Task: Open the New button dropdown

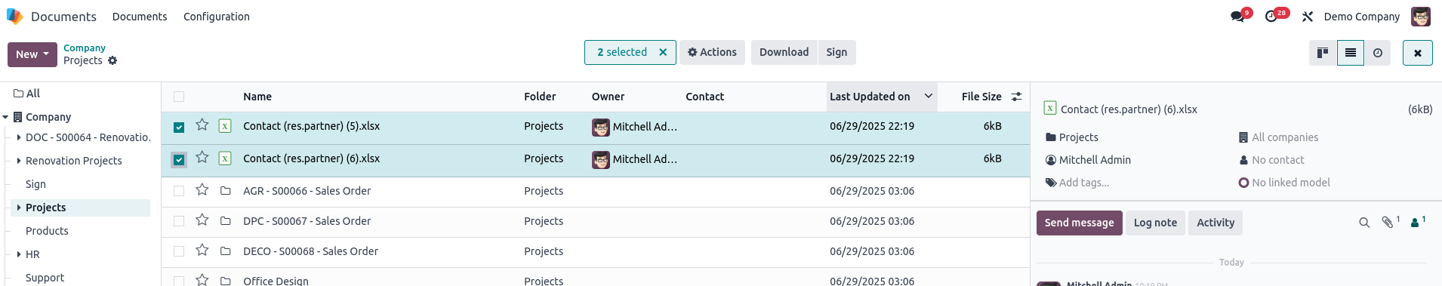Action: [x=32, y=54]
